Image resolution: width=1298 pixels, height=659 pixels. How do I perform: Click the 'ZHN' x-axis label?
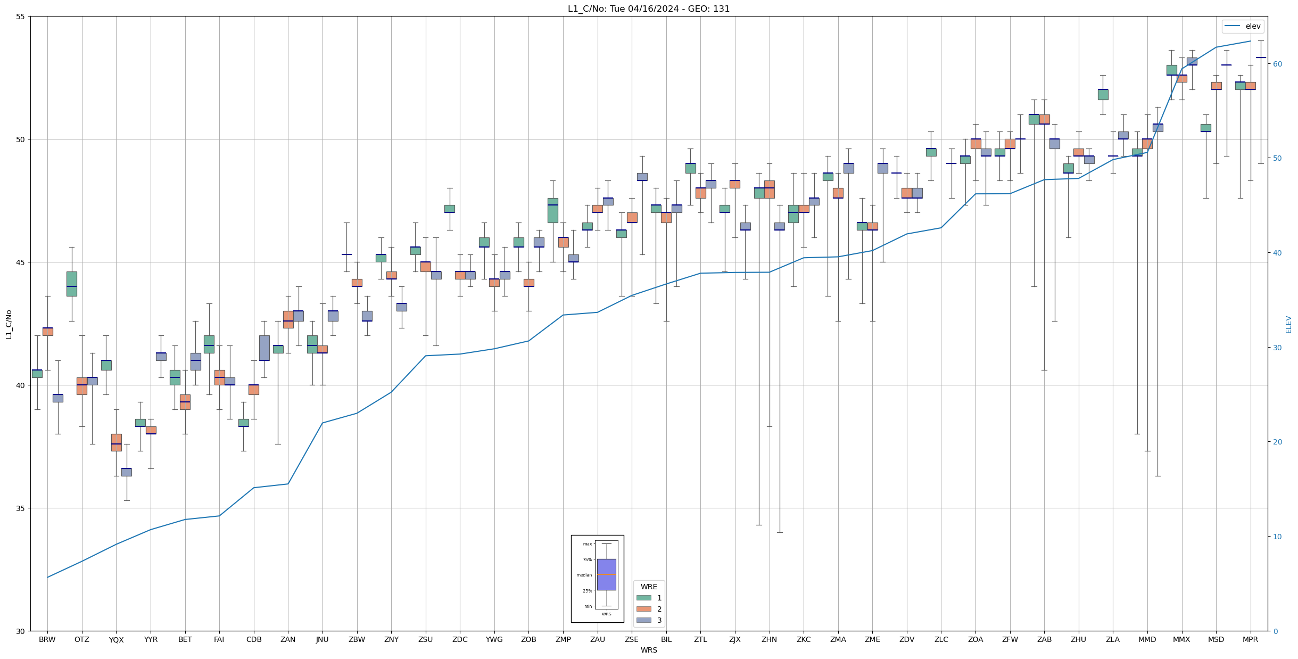tap(770, 639)
